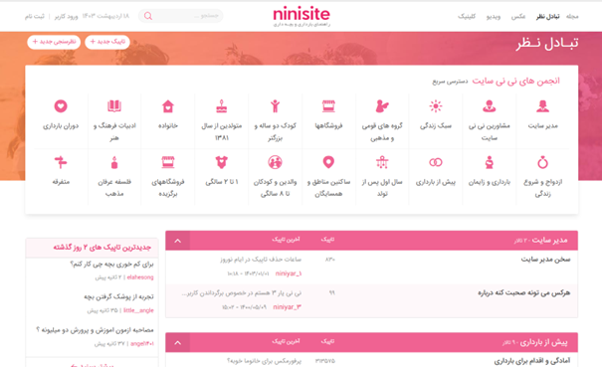Click the ۱ تا ۲ سالگی bodysuit icon
The width and height of the screenshot is (602, 367).
pos(222,162)
